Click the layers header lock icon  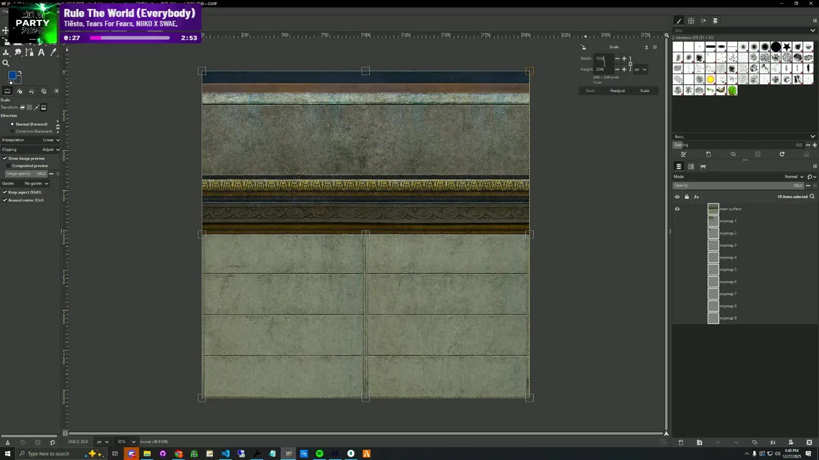coord(687,197)
